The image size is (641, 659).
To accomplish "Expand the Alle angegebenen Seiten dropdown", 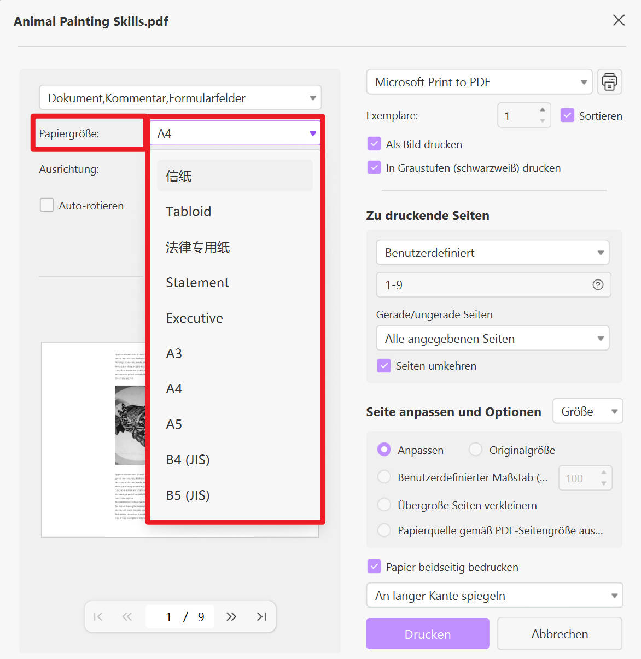I will pyautogui.click(x=492, y=339).
